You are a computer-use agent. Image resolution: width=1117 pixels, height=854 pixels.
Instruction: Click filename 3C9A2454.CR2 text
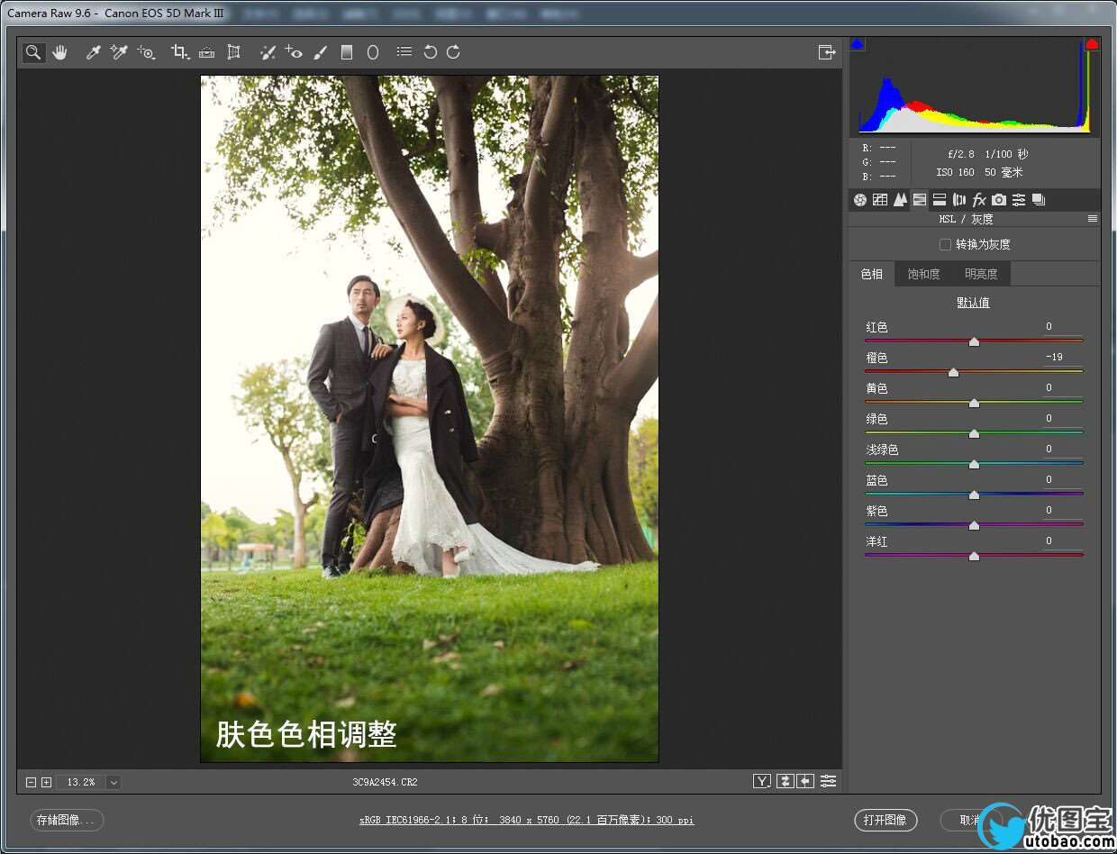point(385,782)
